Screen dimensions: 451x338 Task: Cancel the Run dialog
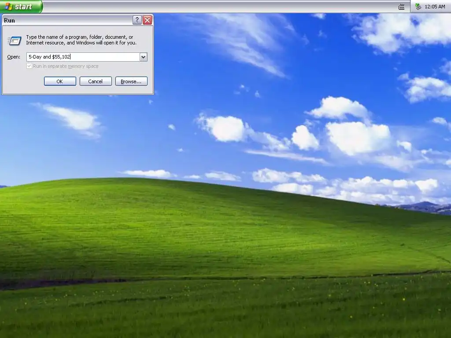96,81
